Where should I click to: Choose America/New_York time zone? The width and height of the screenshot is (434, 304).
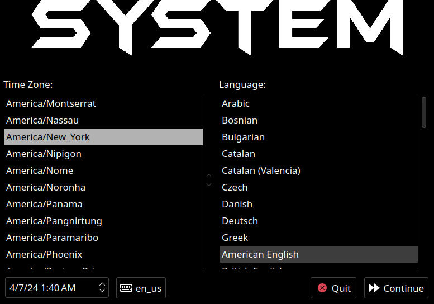[48, 137]
